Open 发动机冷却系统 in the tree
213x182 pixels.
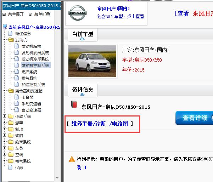tap(35, 59)
